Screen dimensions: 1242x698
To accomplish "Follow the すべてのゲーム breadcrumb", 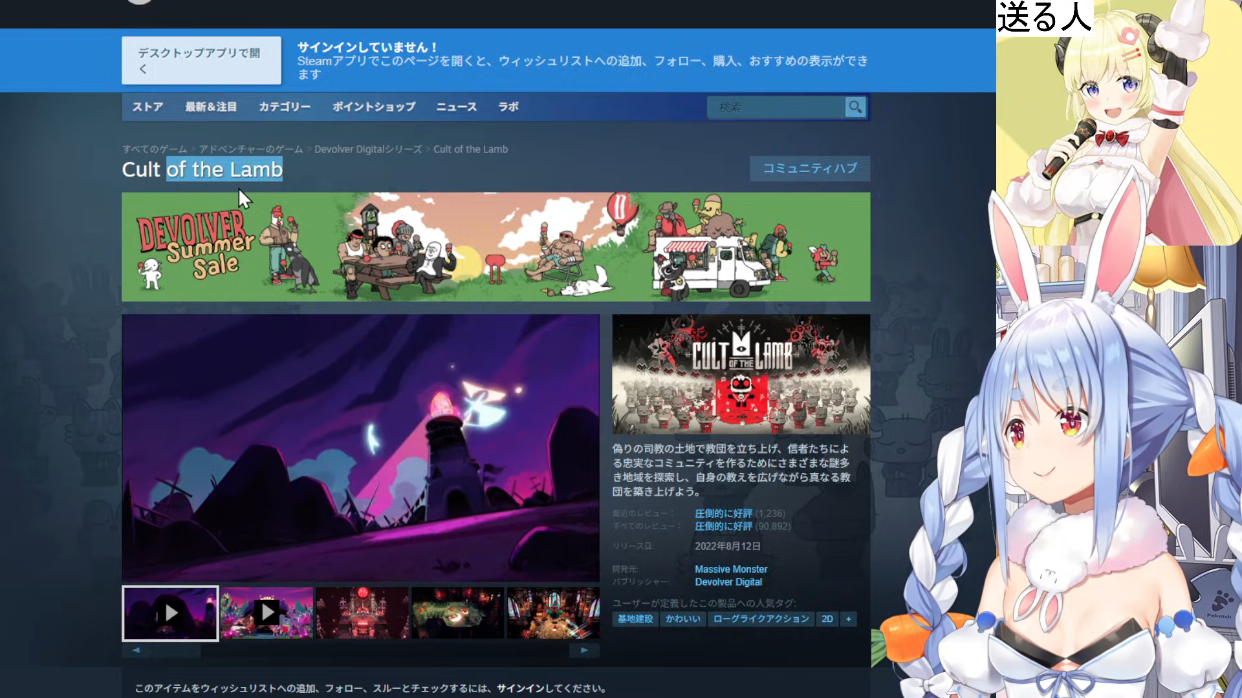I will click(x=155, y=149).
